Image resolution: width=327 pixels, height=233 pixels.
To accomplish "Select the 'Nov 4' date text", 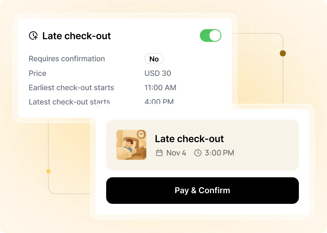I will pos(176,153).
